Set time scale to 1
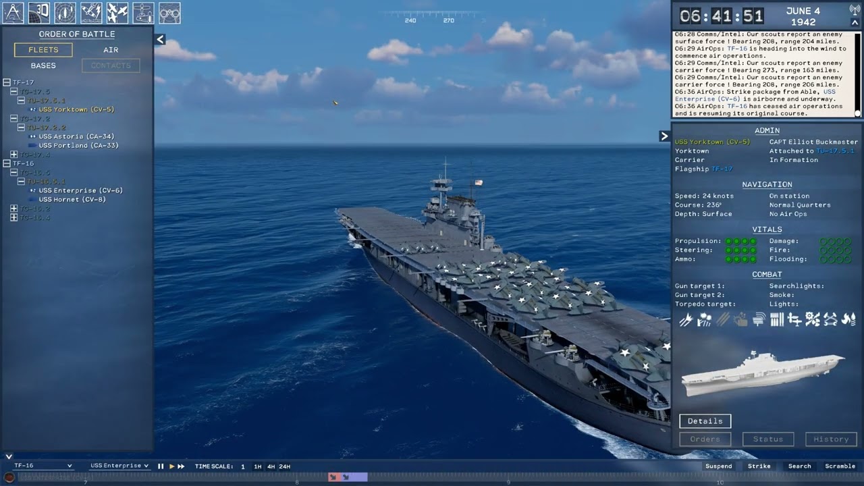The image size is (864, 486). 243,466
